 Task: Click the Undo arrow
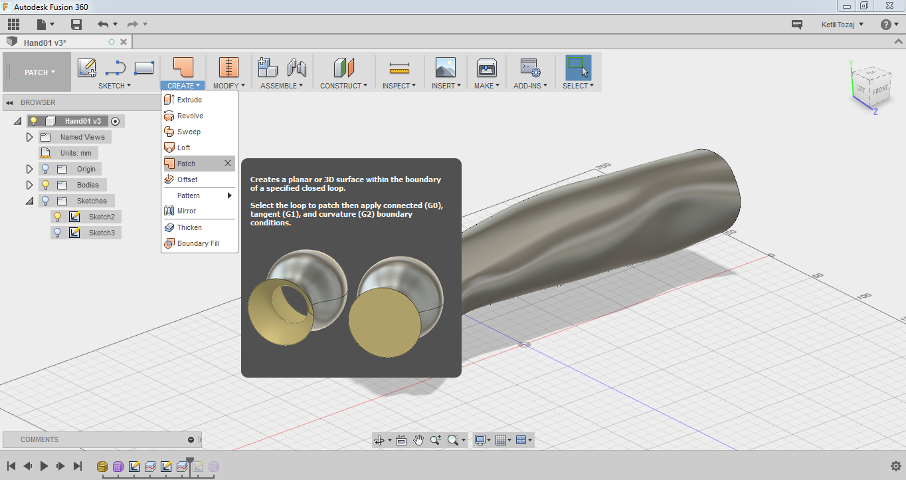[103, 25]
